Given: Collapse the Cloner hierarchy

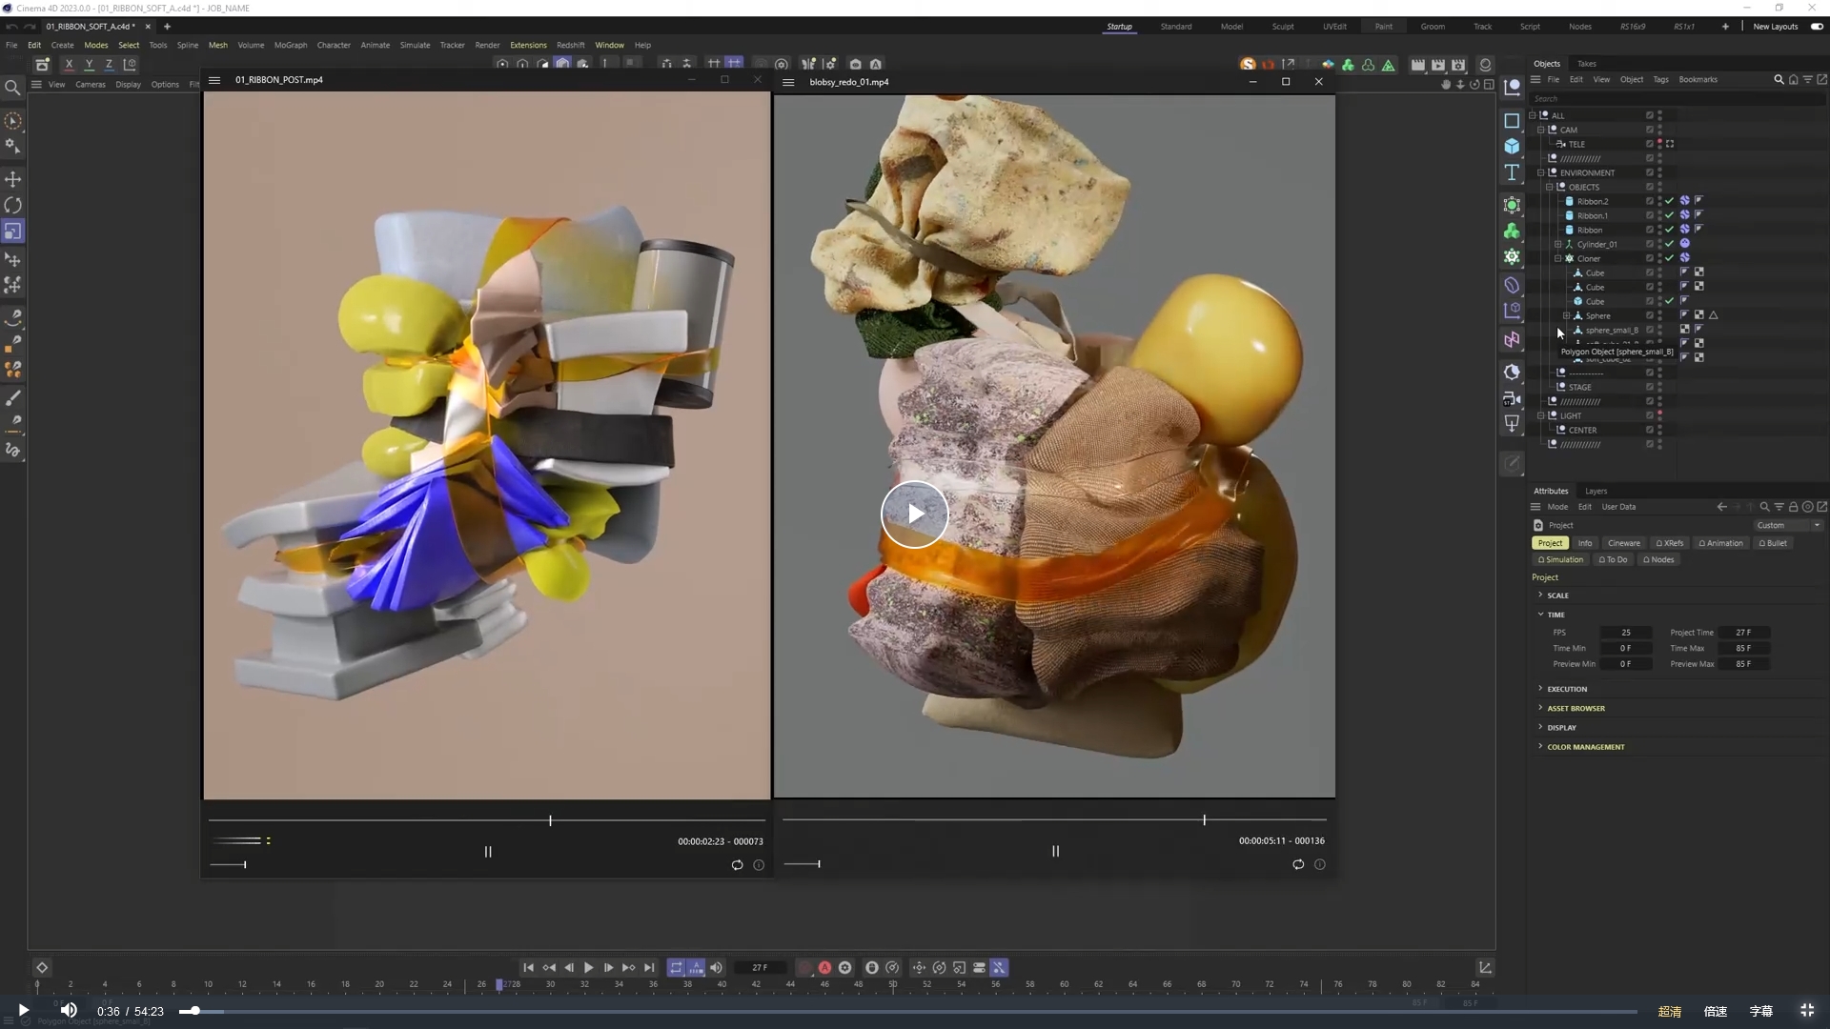Looking at the screenshot, I should (x=1558, y=258).
